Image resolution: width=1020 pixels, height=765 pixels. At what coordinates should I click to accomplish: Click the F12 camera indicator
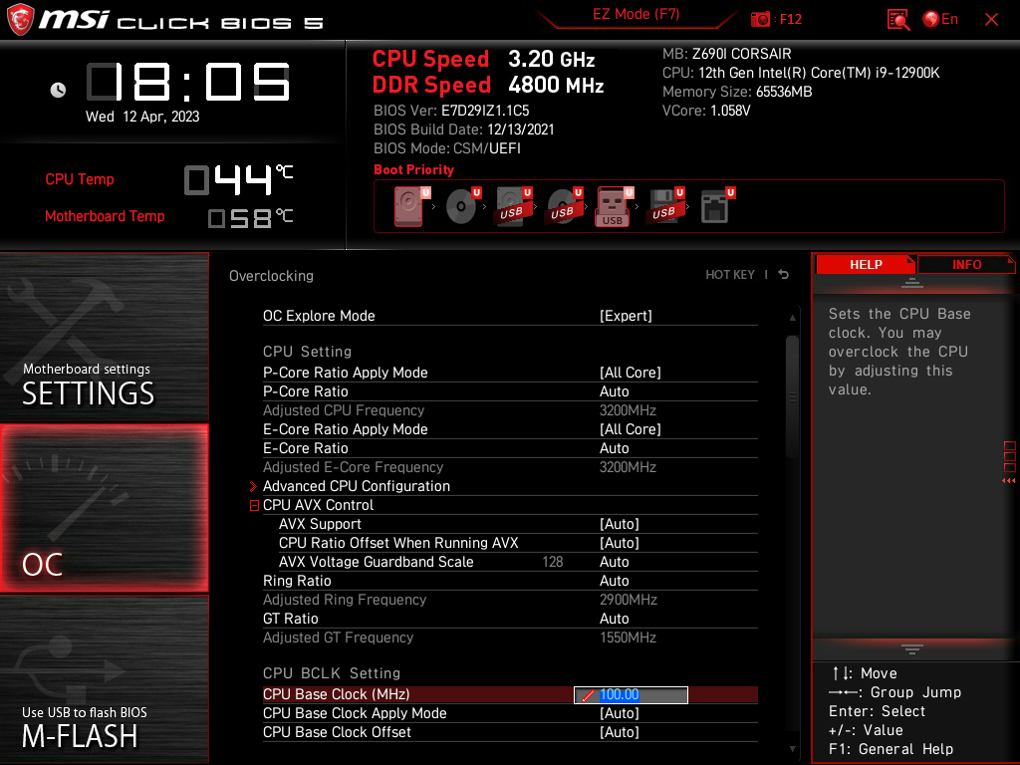pos(767,19)
